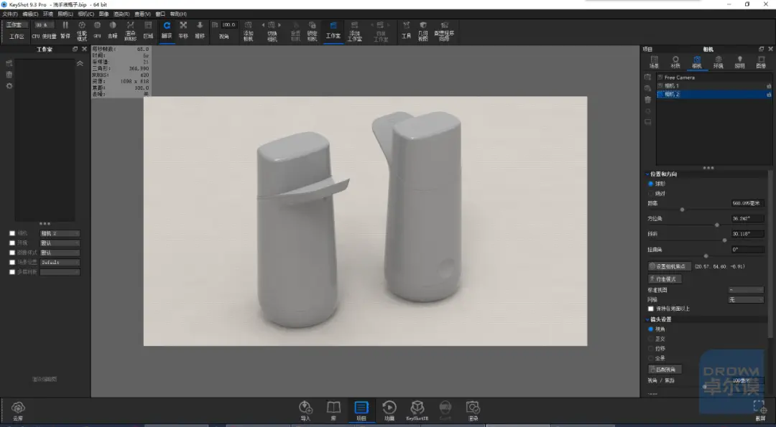Adjust the 方位角 azimuth slider
The height and width of the screenshot is (427, 776).
tap(716, 225)
